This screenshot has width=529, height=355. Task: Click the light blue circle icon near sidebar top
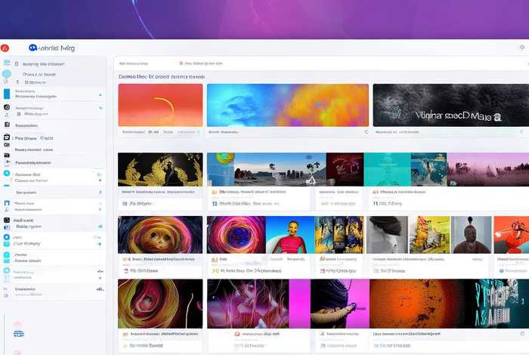(x=7, y=75)
